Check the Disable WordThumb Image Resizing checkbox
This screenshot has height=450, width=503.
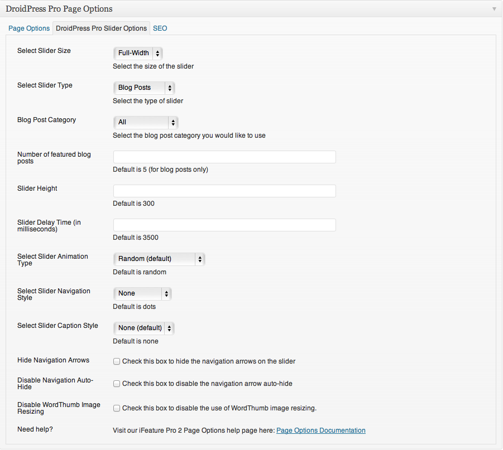pyautogui.click(x=117, y=408)
